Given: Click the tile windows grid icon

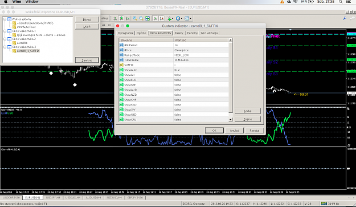Looking at the screenshot, I should (148, 18).
